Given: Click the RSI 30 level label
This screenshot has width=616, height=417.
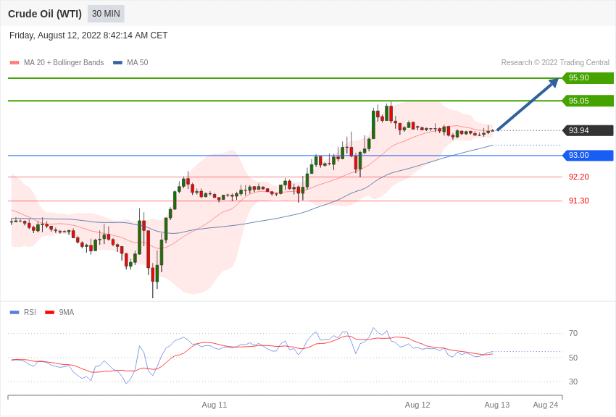Looking at the screenshot, I should [573, 382].
